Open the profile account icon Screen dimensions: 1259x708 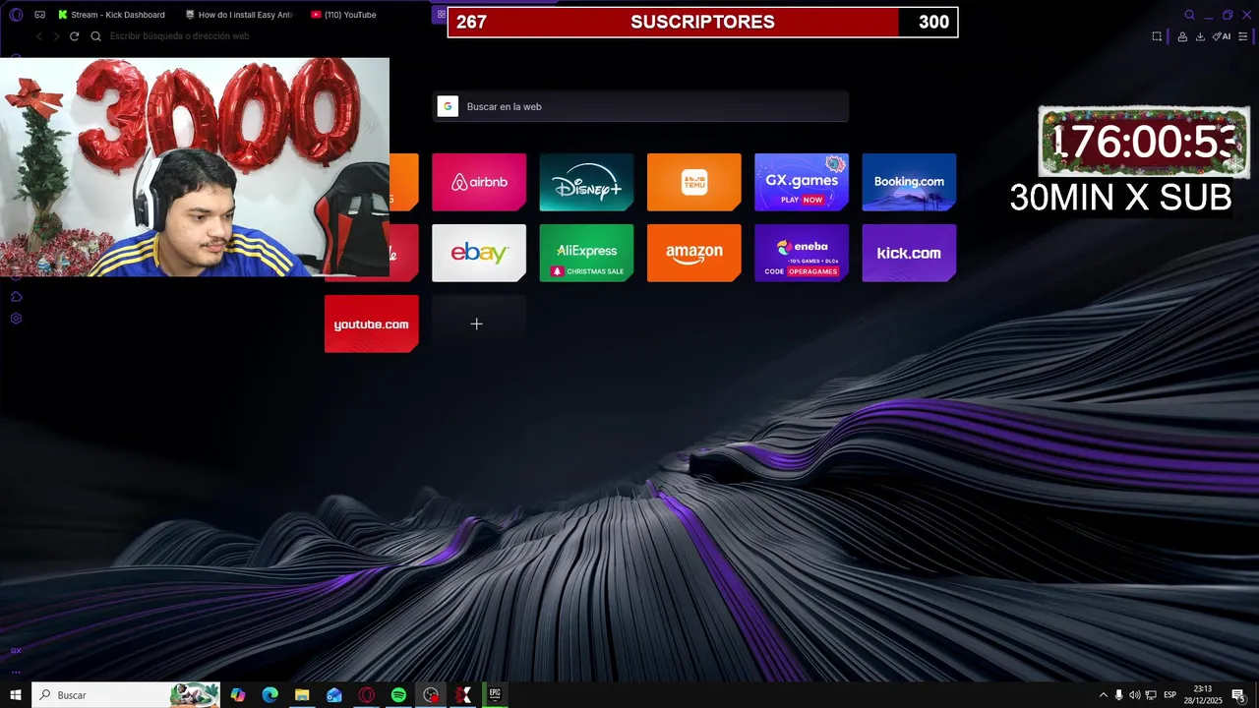point(1182,36)
